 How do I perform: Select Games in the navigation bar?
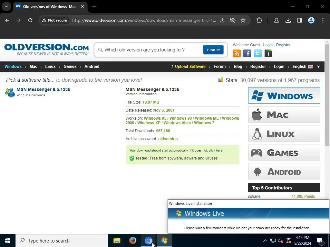point(70,67)
